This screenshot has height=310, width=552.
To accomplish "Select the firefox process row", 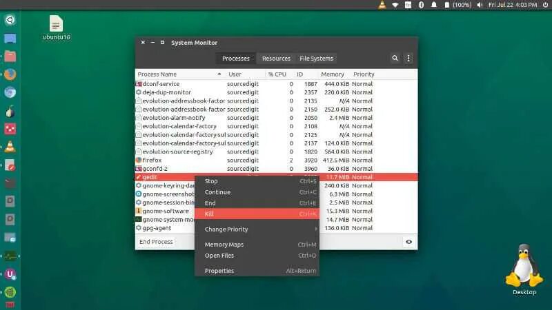I will [277, 161].
